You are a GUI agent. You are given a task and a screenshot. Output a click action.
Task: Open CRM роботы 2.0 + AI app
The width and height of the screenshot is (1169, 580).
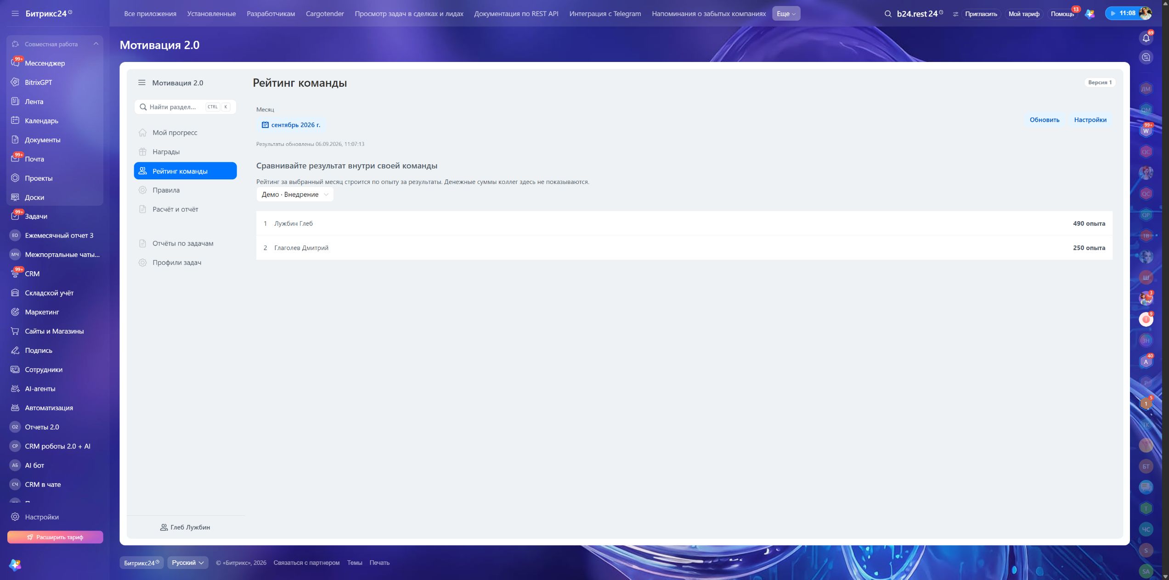coord(57,446)
